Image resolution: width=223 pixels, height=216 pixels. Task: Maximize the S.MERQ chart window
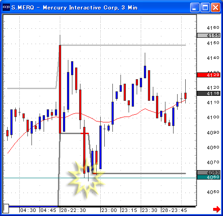pyautogui.click(x=205, y=7)
